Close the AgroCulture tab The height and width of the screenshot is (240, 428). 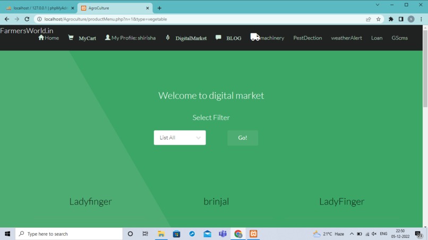(x=148, y=8)
